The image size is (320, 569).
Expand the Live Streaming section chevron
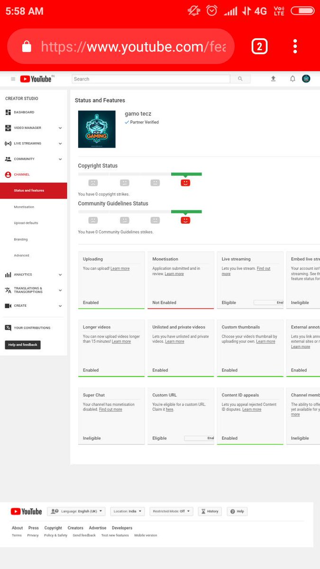pyautogui.click(x=60, y=143)
